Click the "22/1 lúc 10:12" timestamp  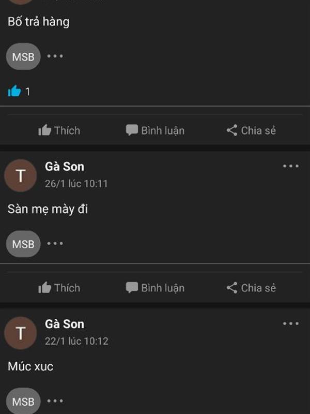click(76, 341)
